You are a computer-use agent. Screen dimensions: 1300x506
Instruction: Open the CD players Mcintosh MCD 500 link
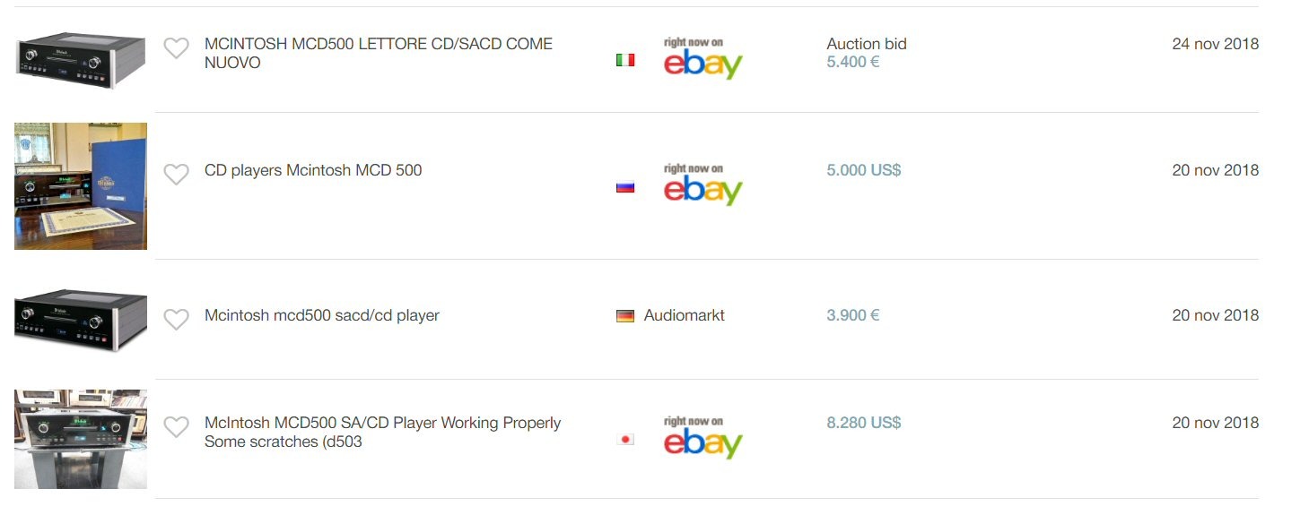pos(313,170)
